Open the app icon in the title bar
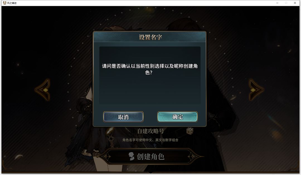The height and width of the screenshot is (175, 301). (5, 3)
